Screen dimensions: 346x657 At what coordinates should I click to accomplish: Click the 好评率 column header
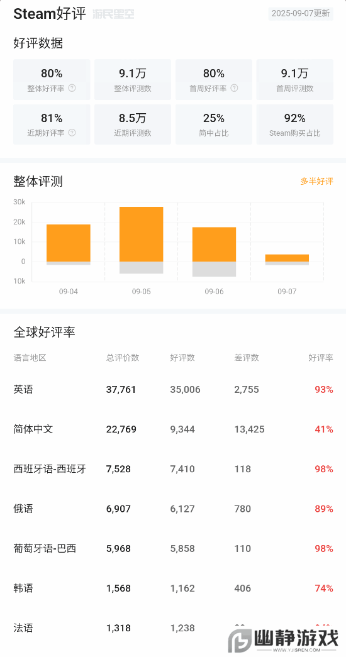(321, 358)
